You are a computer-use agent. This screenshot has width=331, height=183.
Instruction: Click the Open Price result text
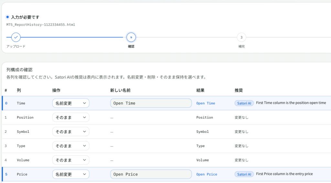pos(207,174)
